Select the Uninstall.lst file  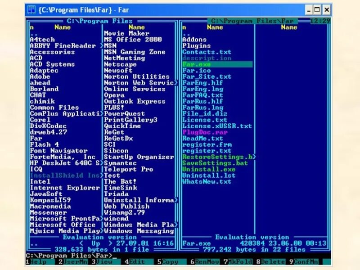tap(209, 175)
